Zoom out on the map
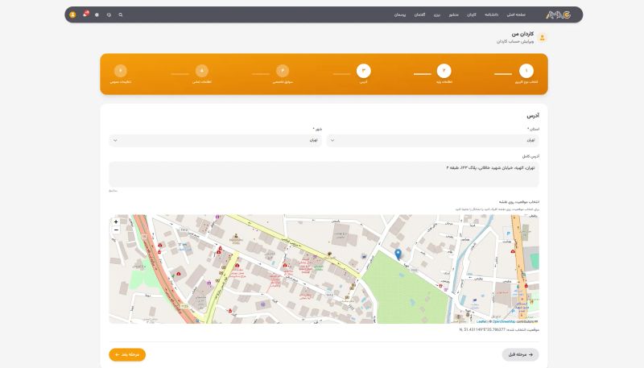 (x=116, y=230)
